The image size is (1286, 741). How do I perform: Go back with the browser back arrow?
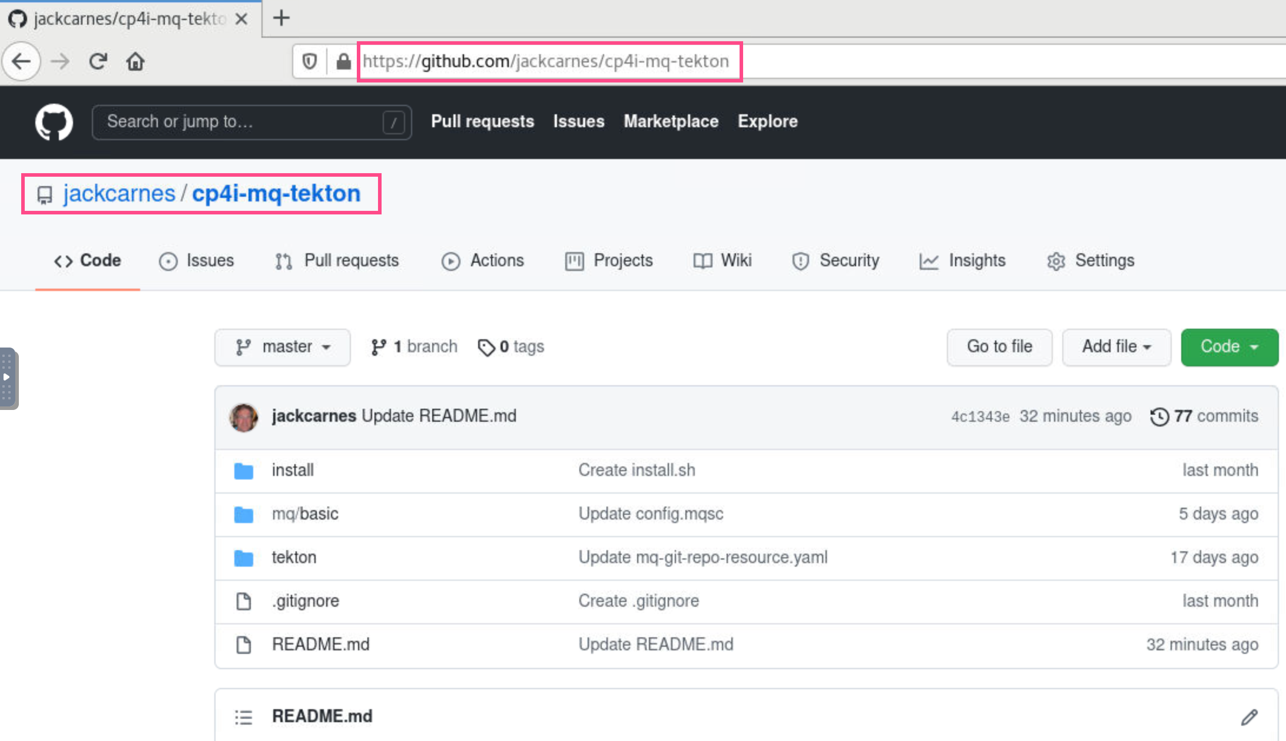[x=21, y=61]
